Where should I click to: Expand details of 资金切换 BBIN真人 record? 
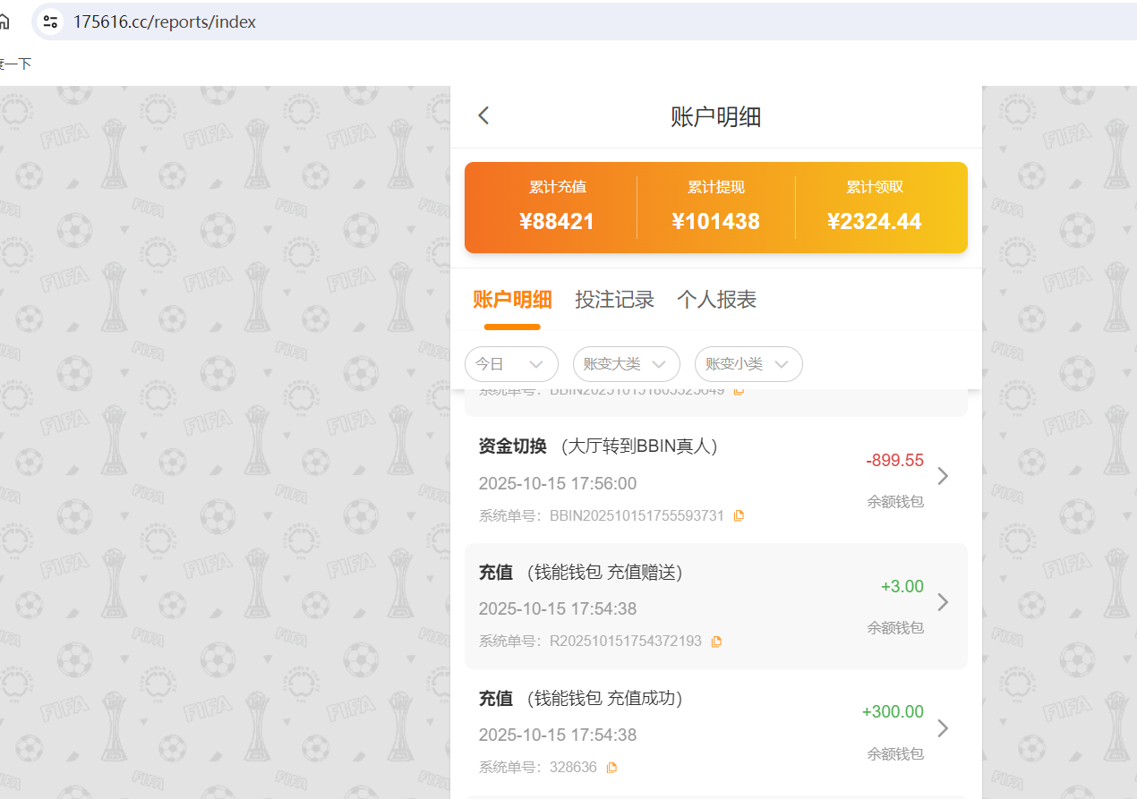[x=942, y=476]
